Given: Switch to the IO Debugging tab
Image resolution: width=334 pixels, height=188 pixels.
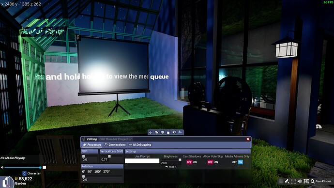Looking at the screenshot, I should point(140,145).
